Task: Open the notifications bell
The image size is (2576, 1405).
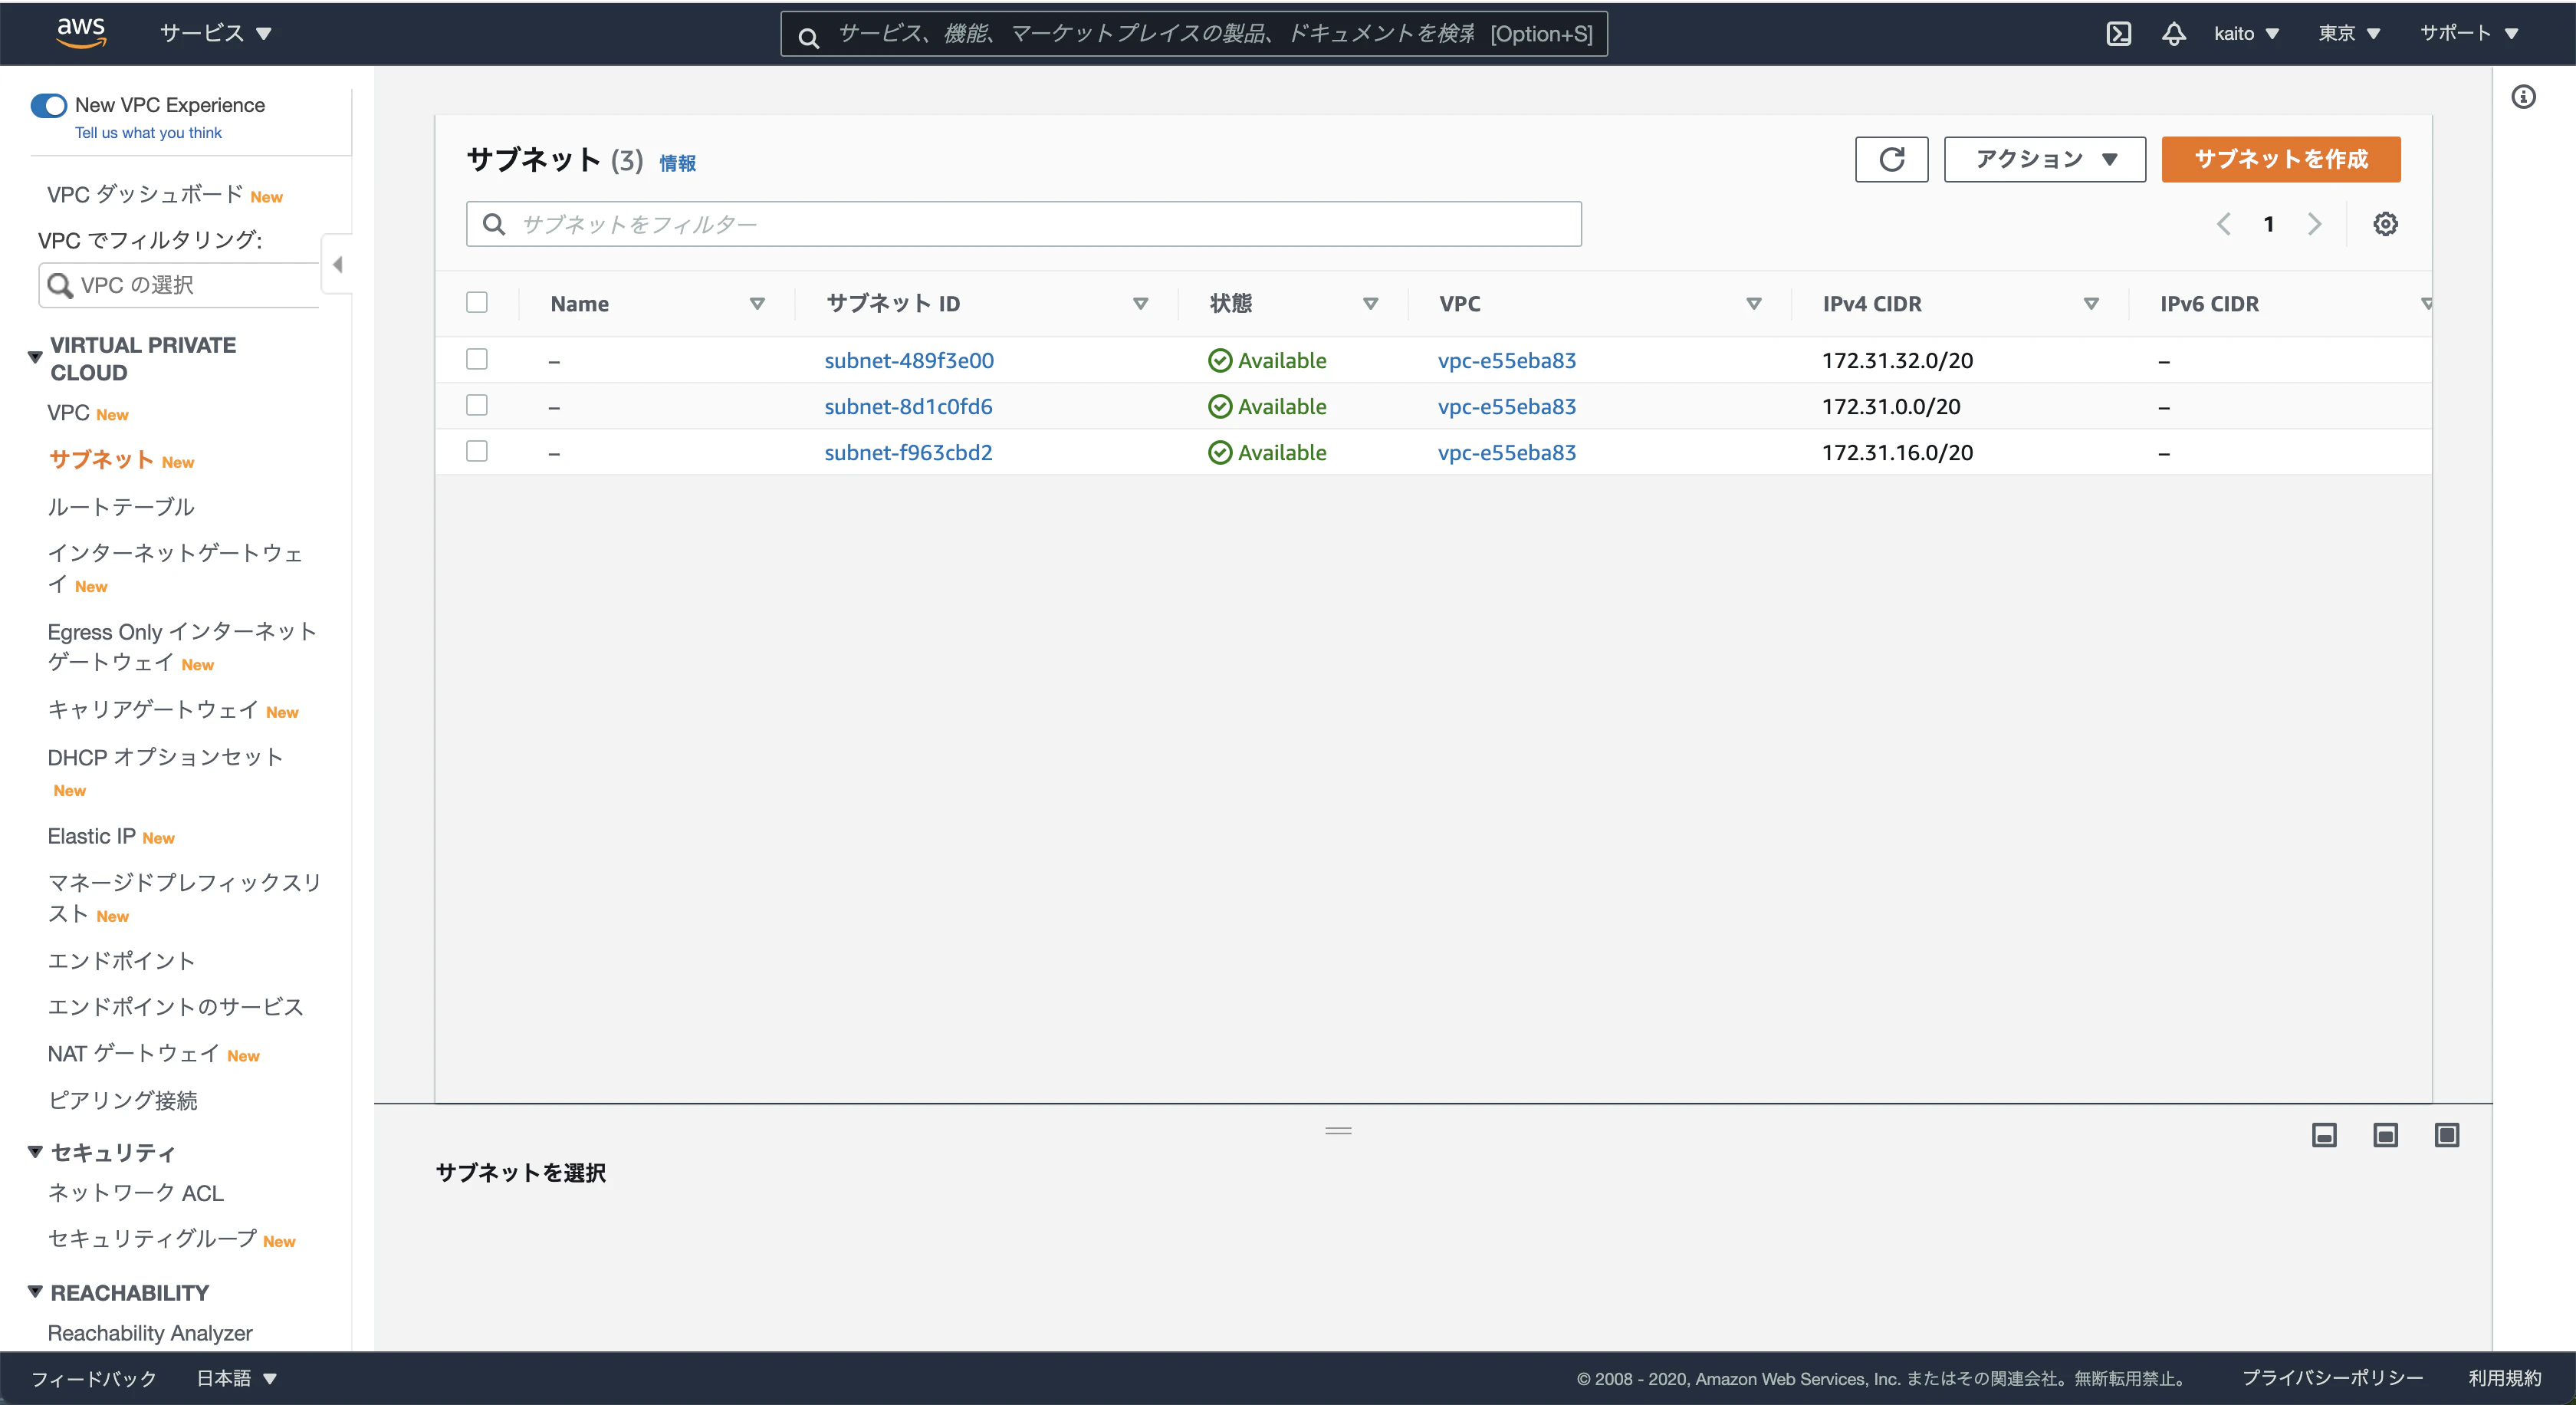Action: (x=2174, y=33)
